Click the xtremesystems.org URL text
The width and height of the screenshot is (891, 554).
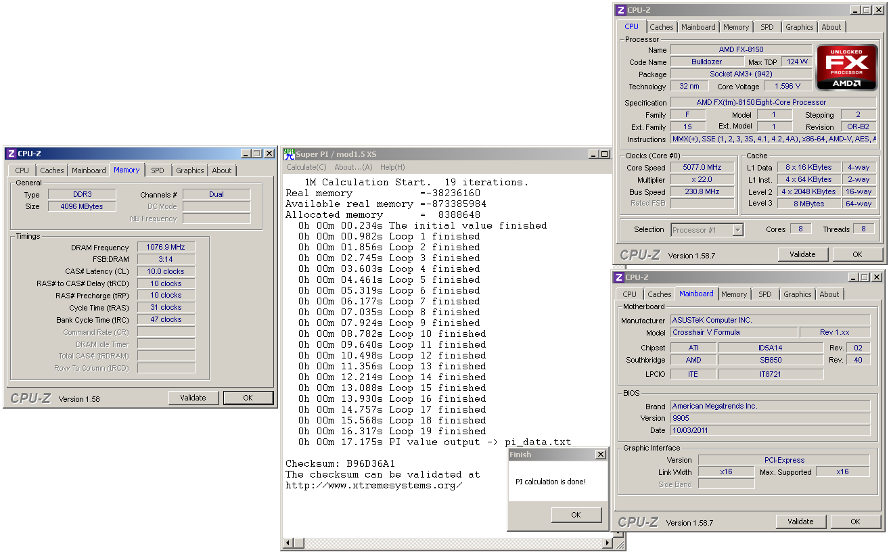374,485
